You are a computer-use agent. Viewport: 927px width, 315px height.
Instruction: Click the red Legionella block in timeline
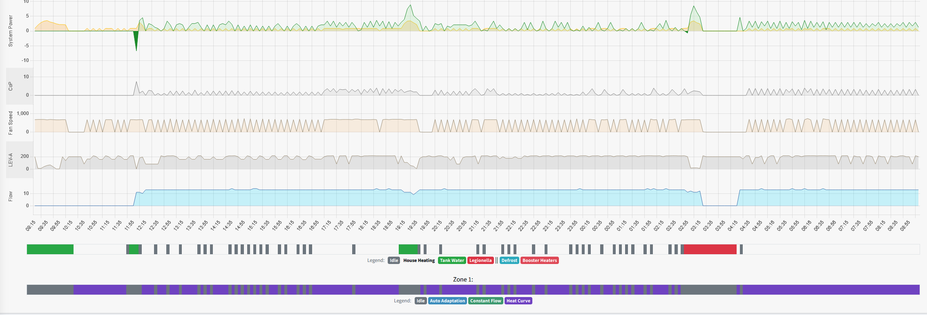(x=710, y=249)
